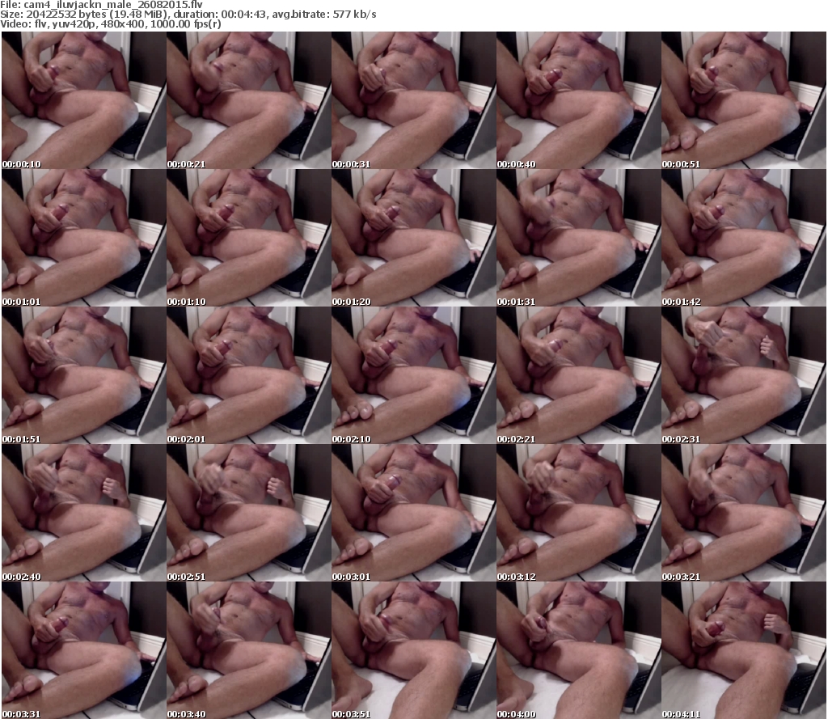Choose the frame stamped 00:02:01
The height and width of the screenshot is (719, 828).
tap(249, 375)
